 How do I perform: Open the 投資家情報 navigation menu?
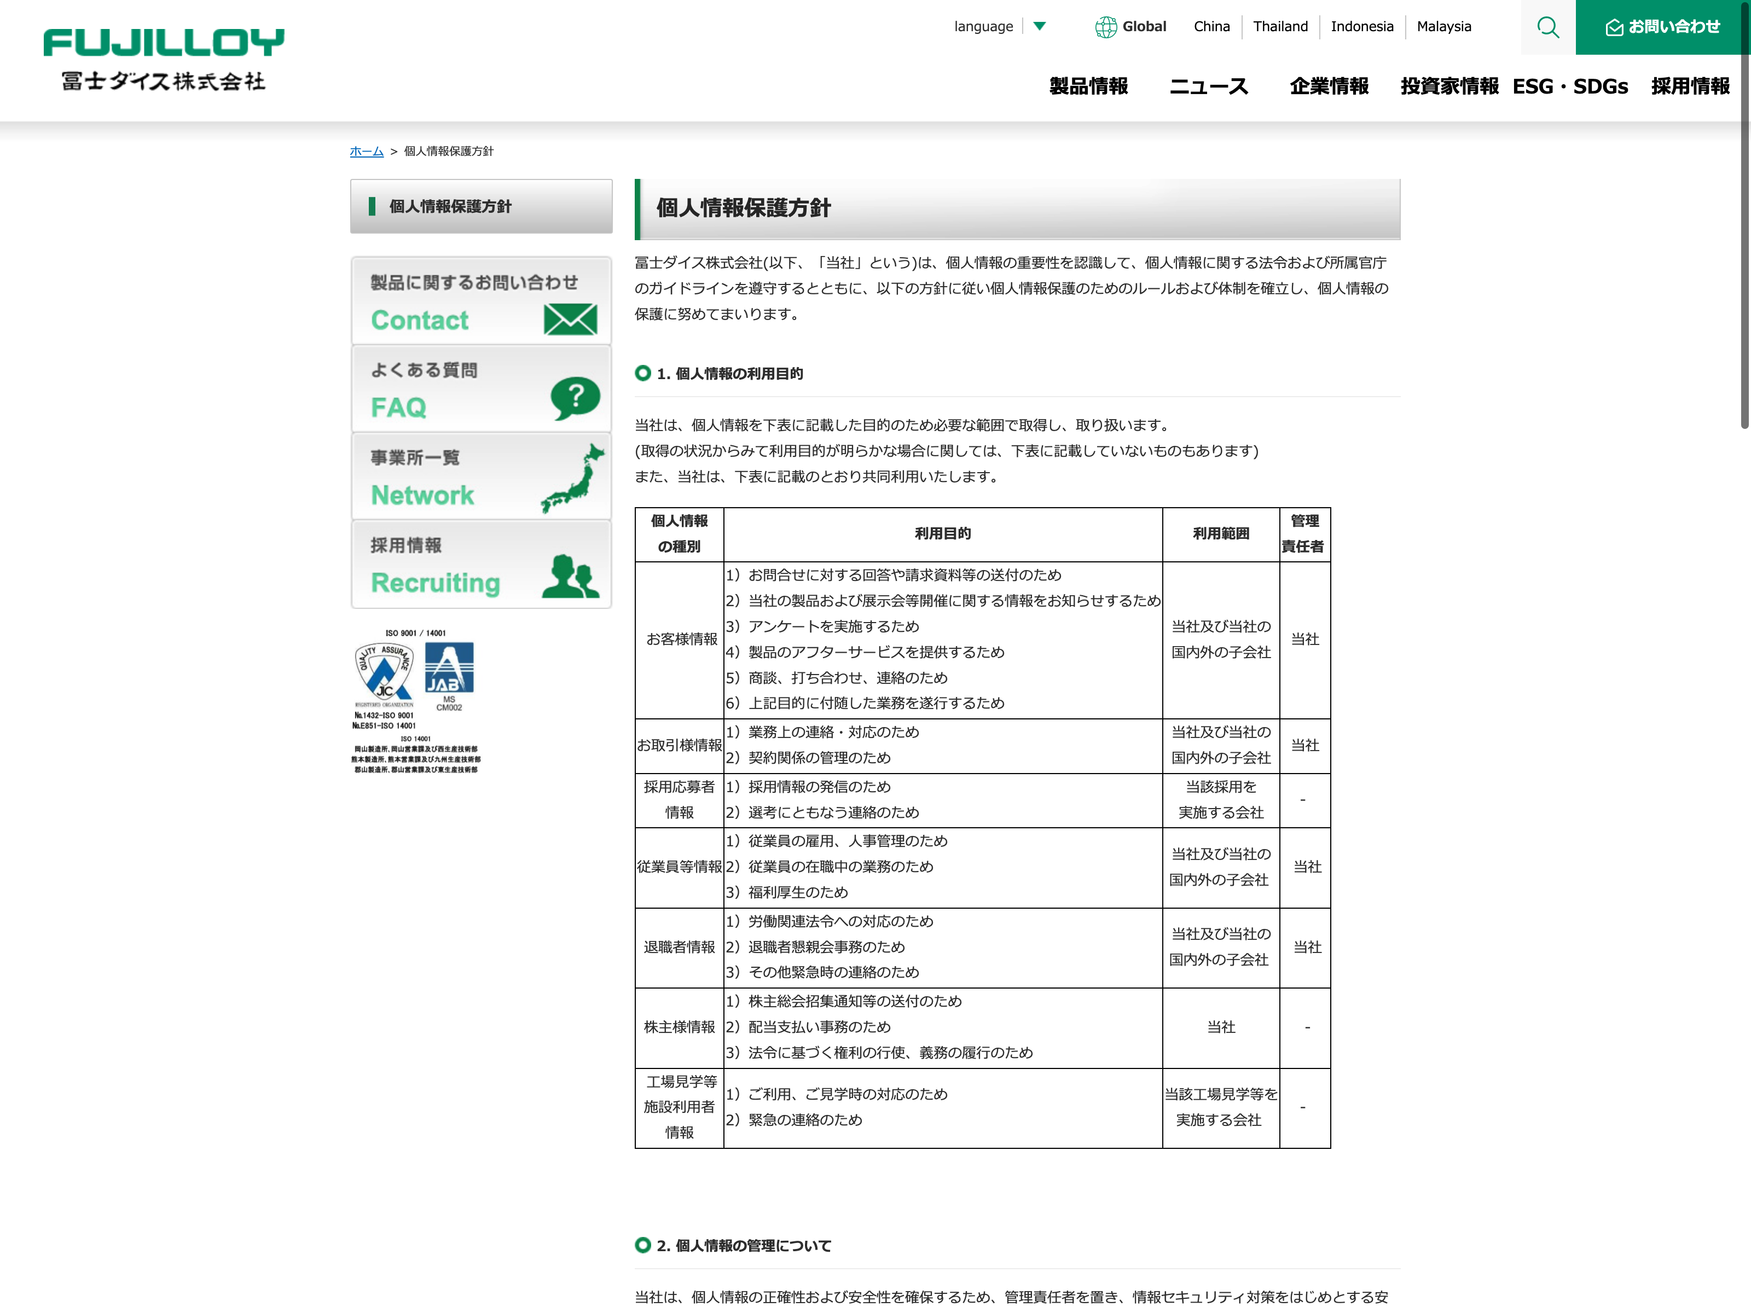coord(1448,86)
